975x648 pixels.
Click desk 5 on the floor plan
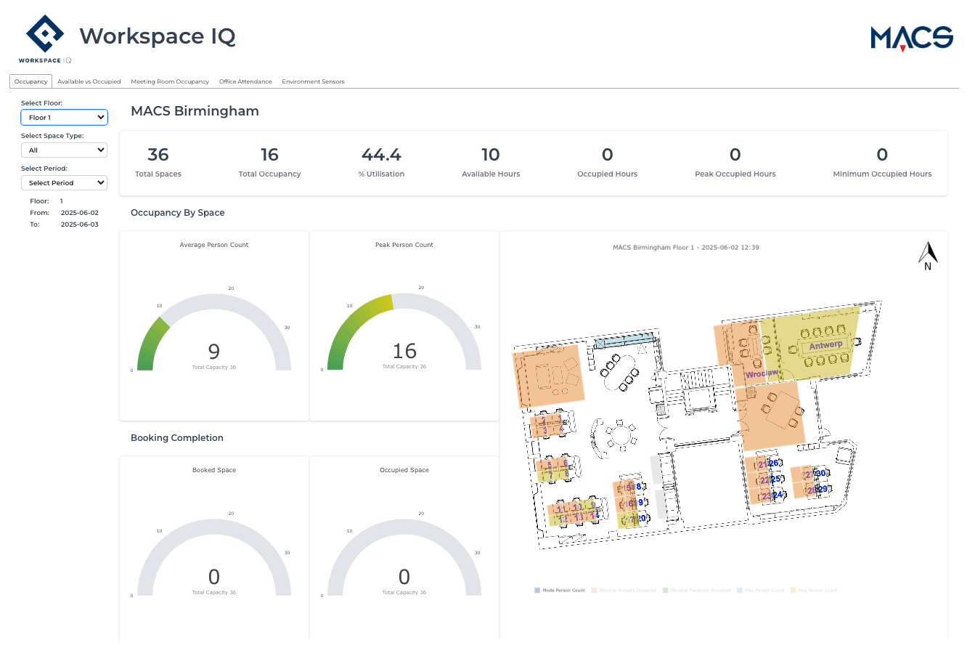(x=550, y=465)
